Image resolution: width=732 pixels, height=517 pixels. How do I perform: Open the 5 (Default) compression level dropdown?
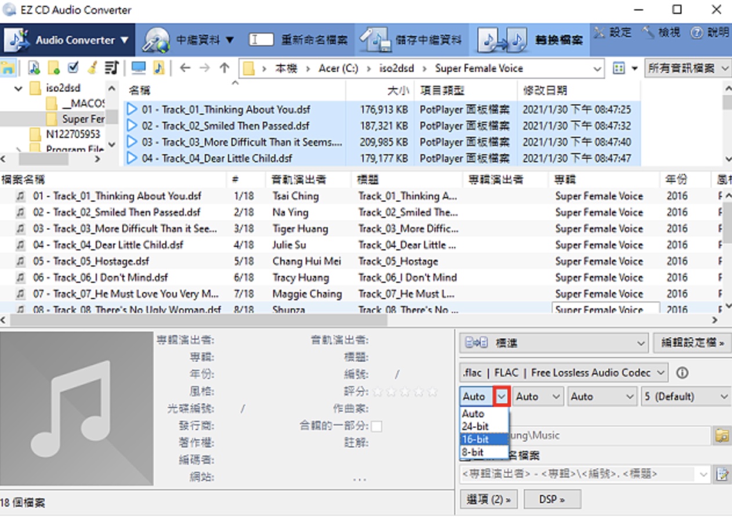[686, 397]
